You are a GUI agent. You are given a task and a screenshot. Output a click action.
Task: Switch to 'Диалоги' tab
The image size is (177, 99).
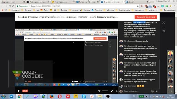(137, 2)
